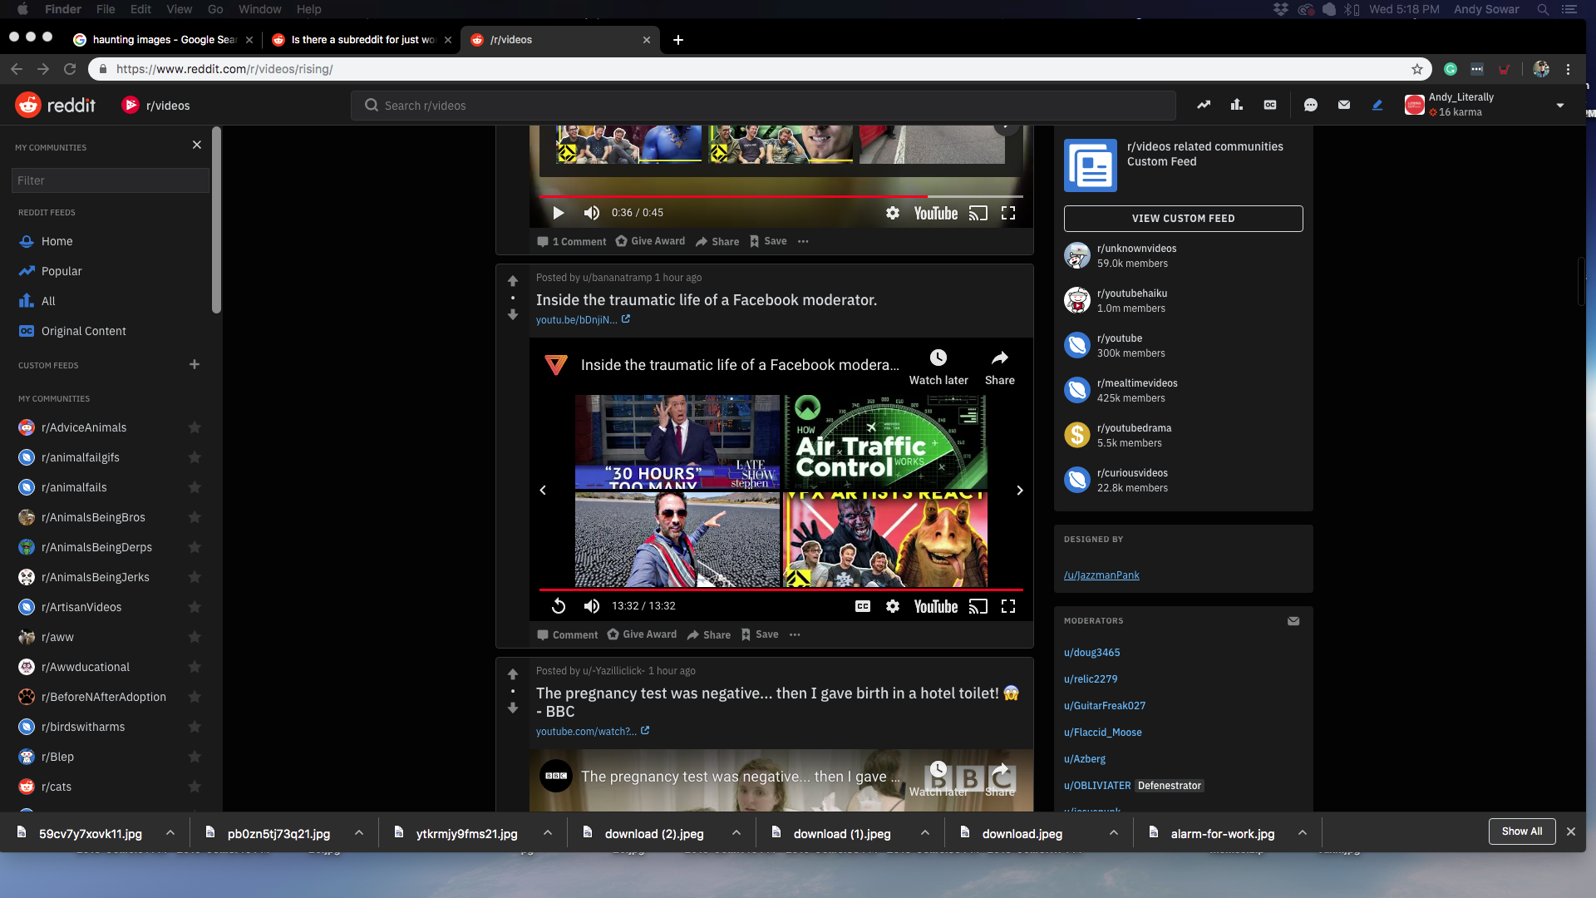
Task: Favorite r/animalfails with its star
Action: click(195, 487)
